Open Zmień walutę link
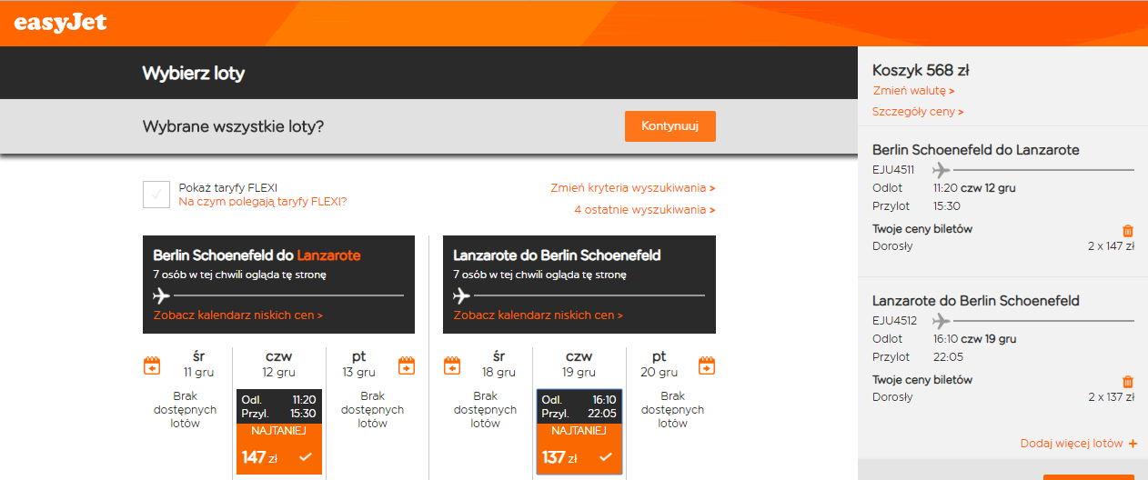 [x=913, y=91]
